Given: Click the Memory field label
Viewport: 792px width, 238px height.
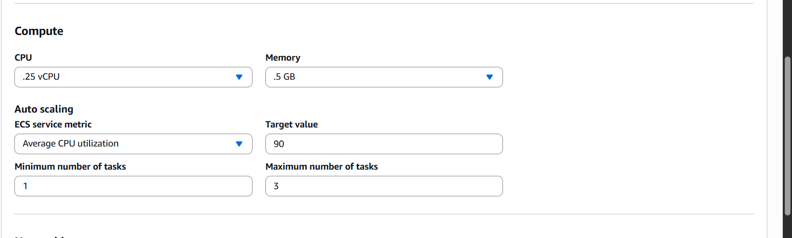Looking at the screenshot, I should (x=282, y=58).
